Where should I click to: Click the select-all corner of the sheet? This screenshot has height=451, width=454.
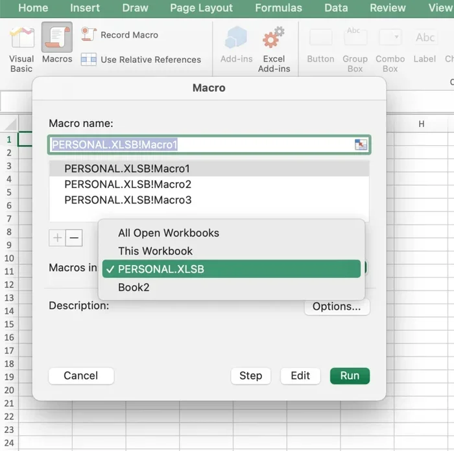[x=10, y=124]
